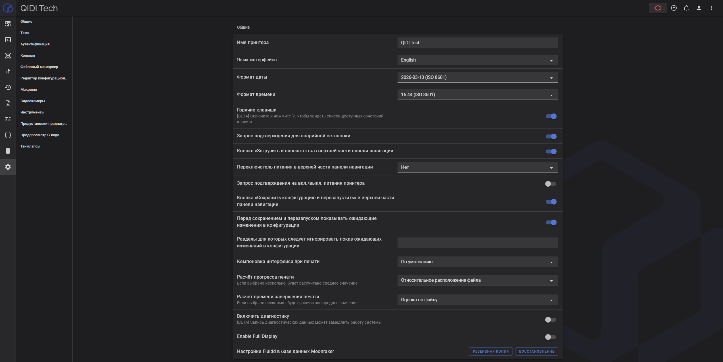Screen dimensions: 723x362
Task: Open the Tune sliders sidebar icon
Action: pos(8,119)
